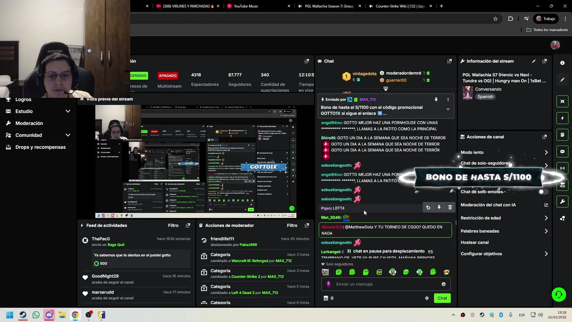Toggle wrench icon in right sidebar
572x322 pixels.
pos(562,202)
